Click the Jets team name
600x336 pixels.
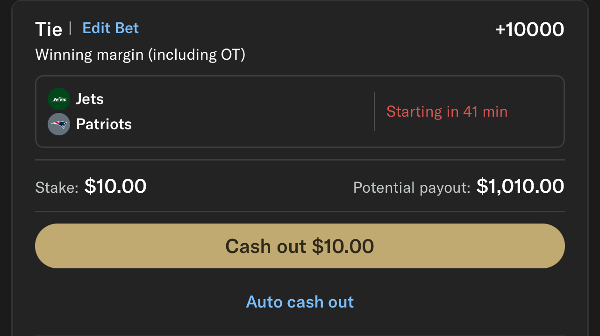pyautogui.click(x=90, y=99)
